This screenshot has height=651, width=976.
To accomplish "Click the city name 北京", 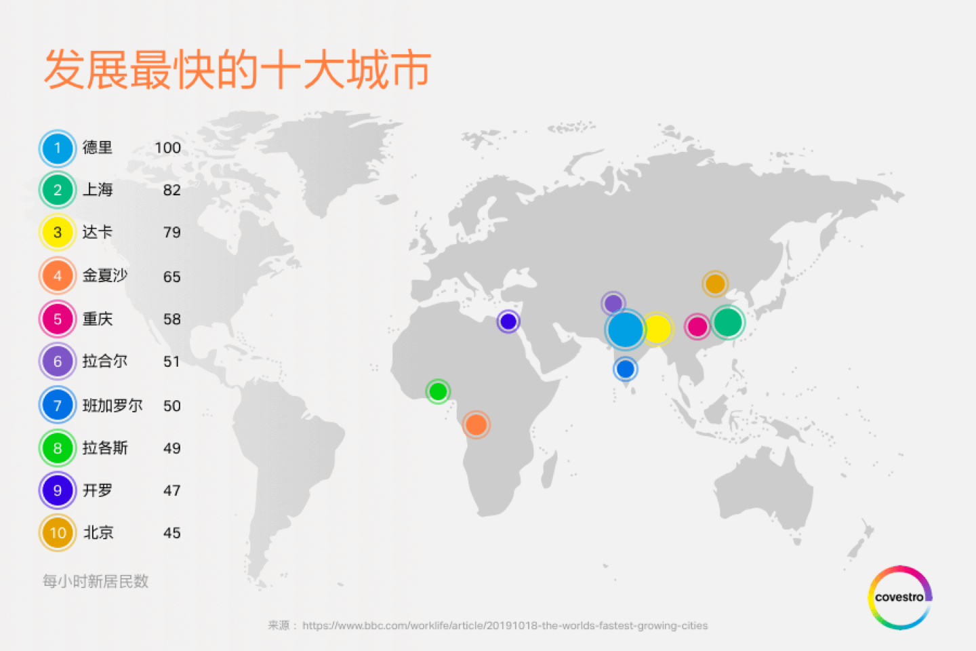I will pos(98,533).
